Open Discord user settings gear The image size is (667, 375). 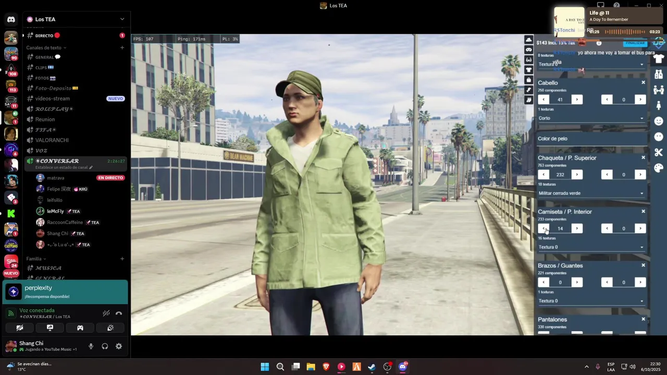click(119, 346)
